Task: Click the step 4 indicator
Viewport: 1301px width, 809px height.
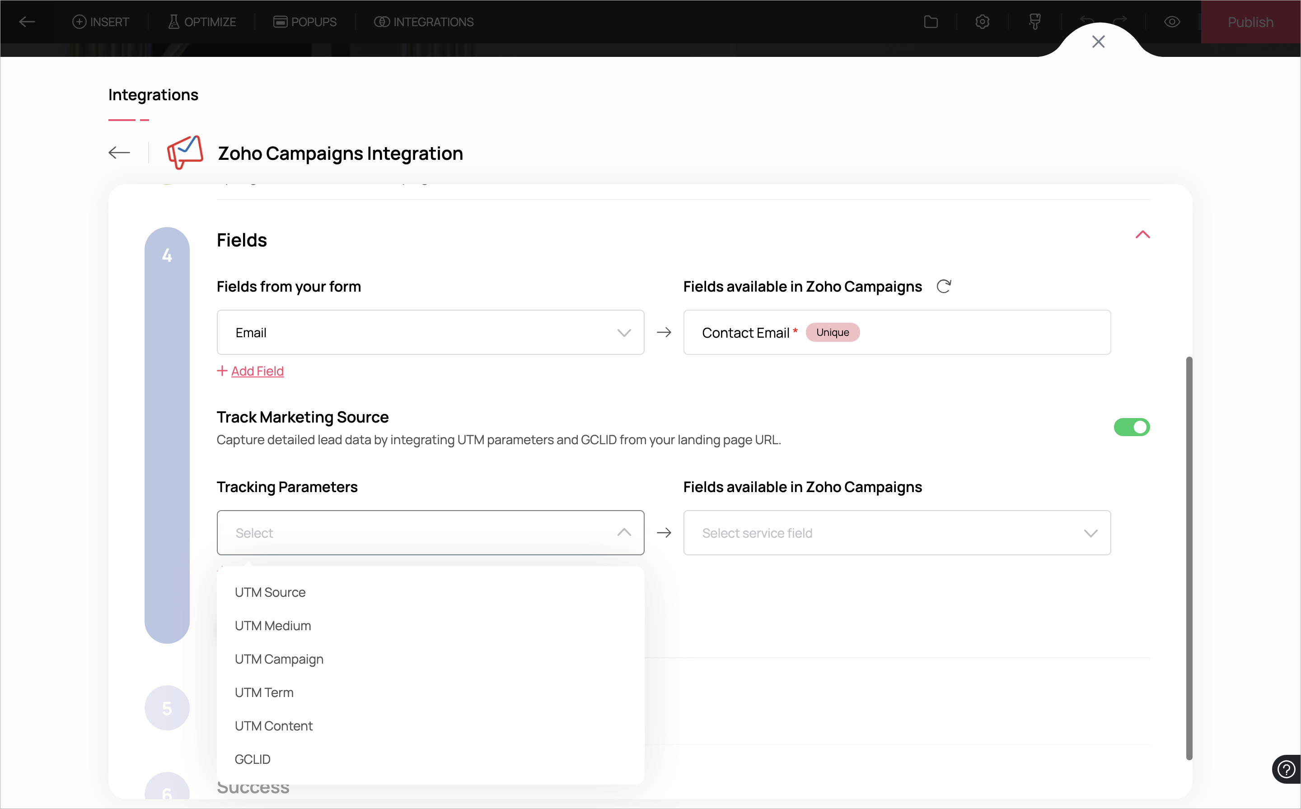Action: (x=167, y=435)
